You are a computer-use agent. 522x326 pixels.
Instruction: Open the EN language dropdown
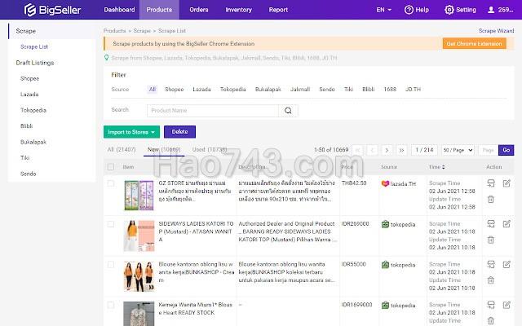point(384,10)
